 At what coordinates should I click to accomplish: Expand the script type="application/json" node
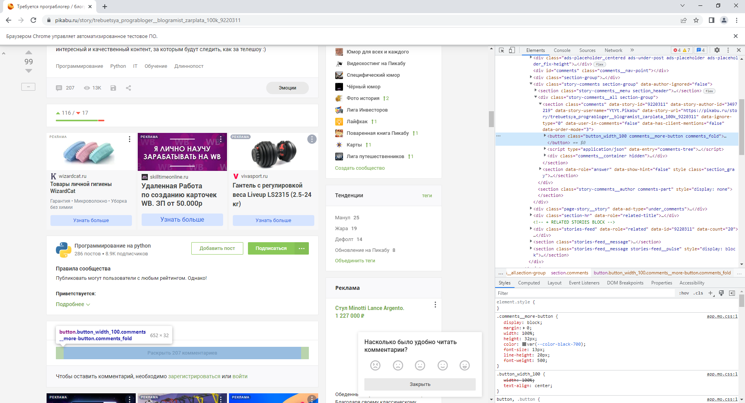tap(545, 149)
